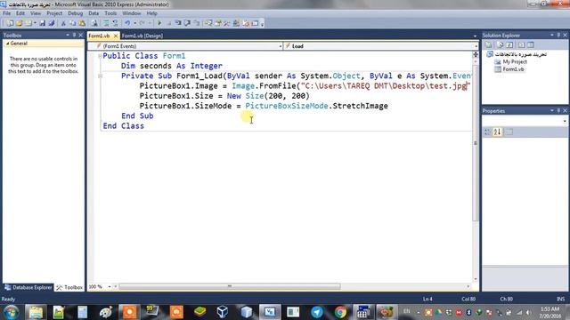
Task: Open the Solution Explorer window position dropdown
Action: click(x=552, y=36)
